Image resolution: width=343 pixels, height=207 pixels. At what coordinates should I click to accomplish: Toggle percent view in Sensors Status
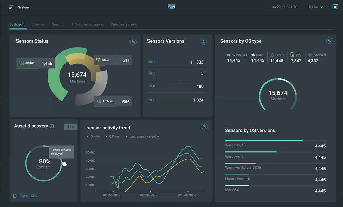[133, 42]
